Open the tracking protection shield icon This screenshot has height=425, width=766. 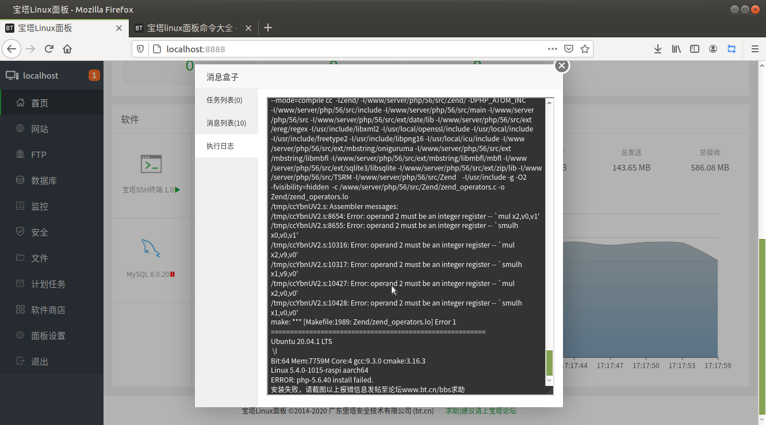tap(140, 49)
